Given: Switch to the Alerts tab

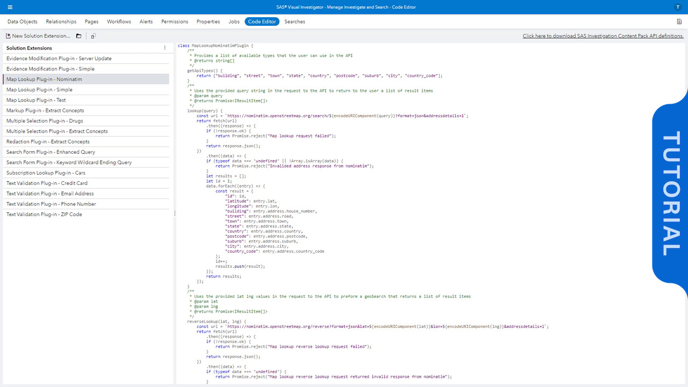Looking at the screenshot, I should [x=146, y=21].
